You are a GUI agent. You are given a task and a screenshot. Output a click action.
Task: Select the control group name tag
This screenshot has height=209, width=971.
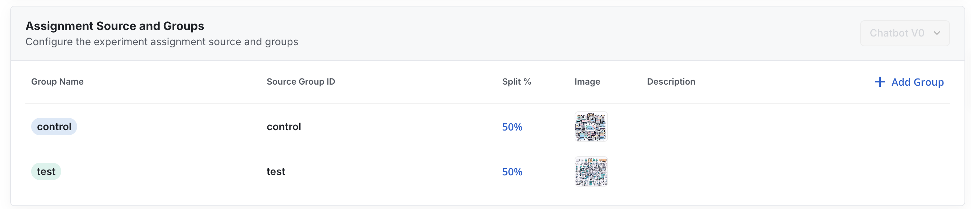(x=54, y=127)
